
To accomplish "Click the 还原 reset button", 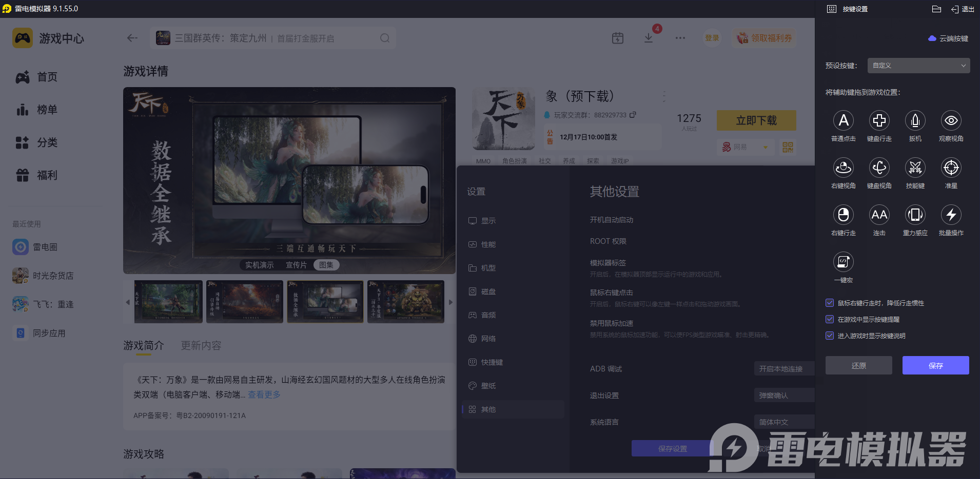I will tap(859, 365).
